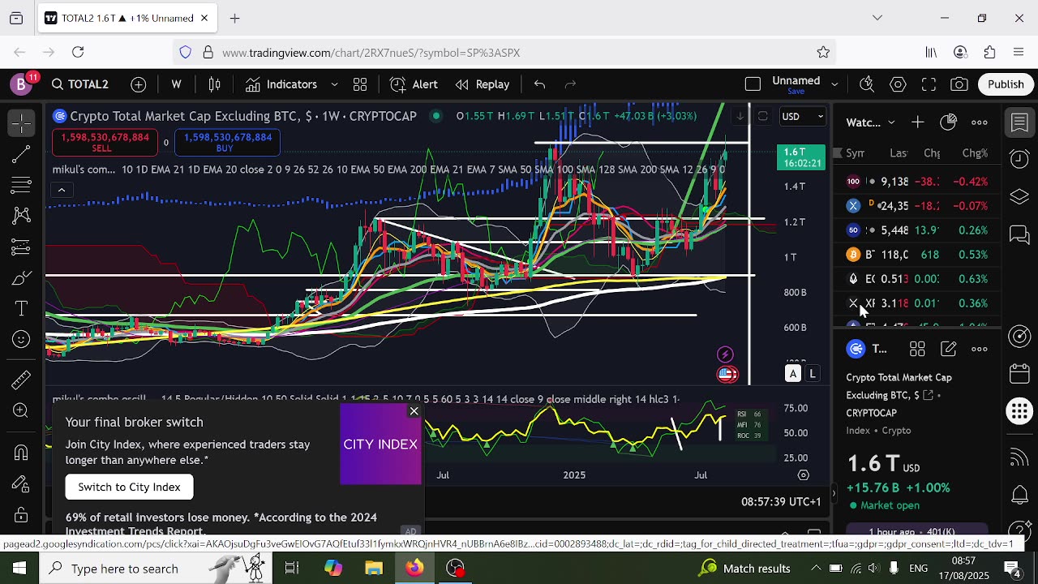Open the alerts clock panel
Image resolution: width=1038 pixels, height=584 pixels.
[x=1019, y=159]
